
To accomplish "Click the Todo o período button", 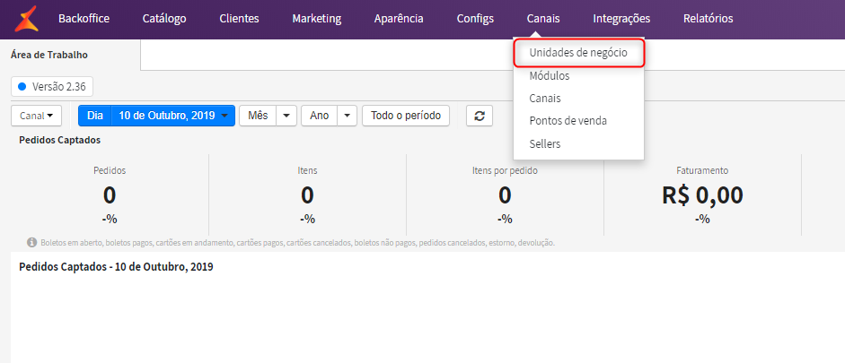I will [406, 116].
